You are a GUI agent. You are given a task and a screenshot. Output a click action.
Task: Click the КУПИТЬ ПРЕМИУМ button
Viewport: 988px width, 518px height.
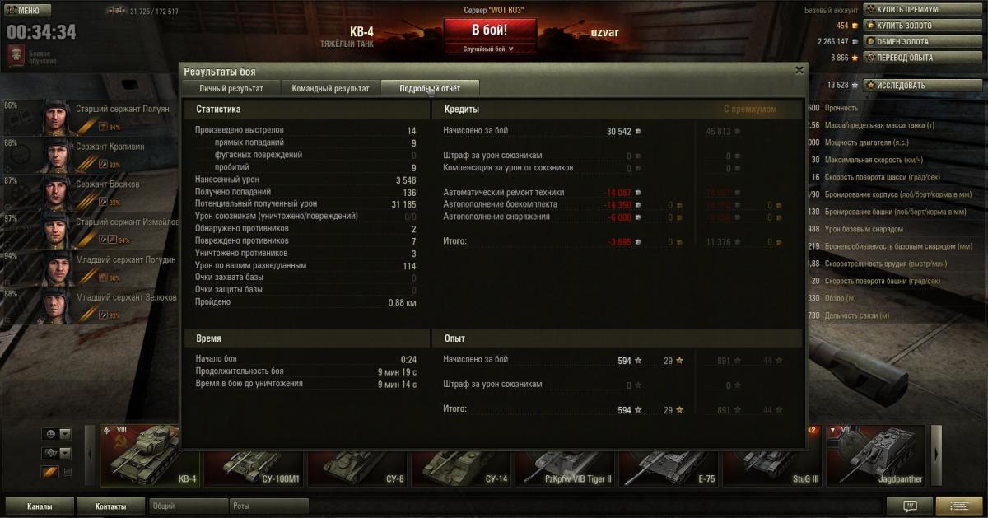923,10
